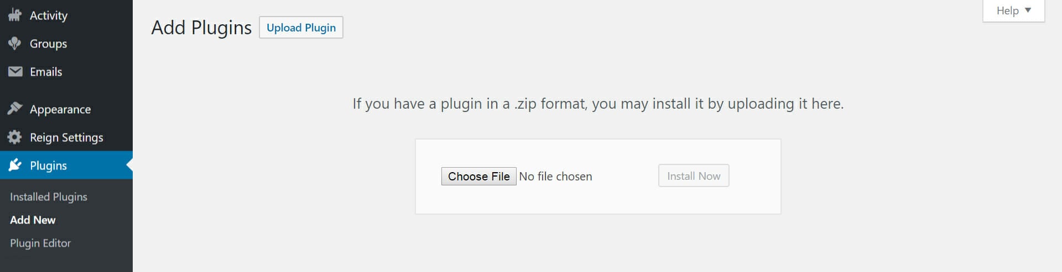Select the Plugins menu label

(x=48, y=166)
